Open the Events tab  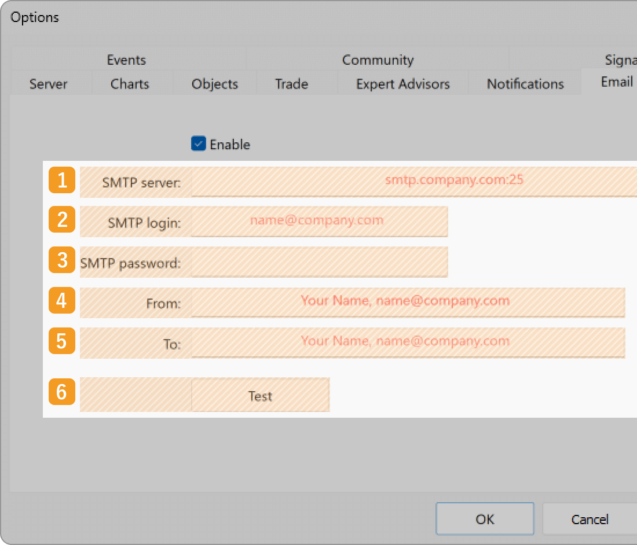(126, 60)
